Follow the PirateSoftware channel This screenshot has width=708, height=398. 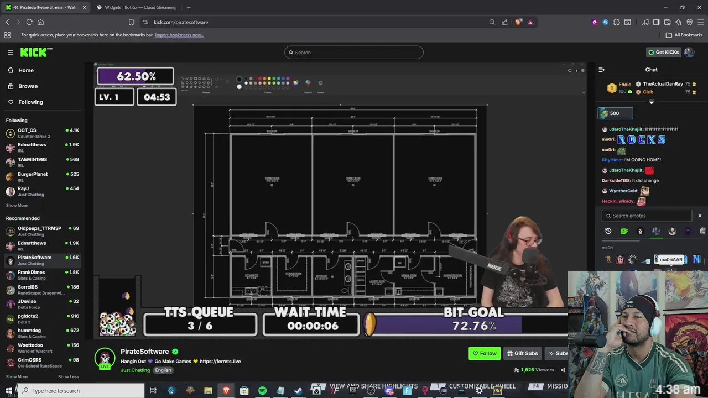[485, 353]
